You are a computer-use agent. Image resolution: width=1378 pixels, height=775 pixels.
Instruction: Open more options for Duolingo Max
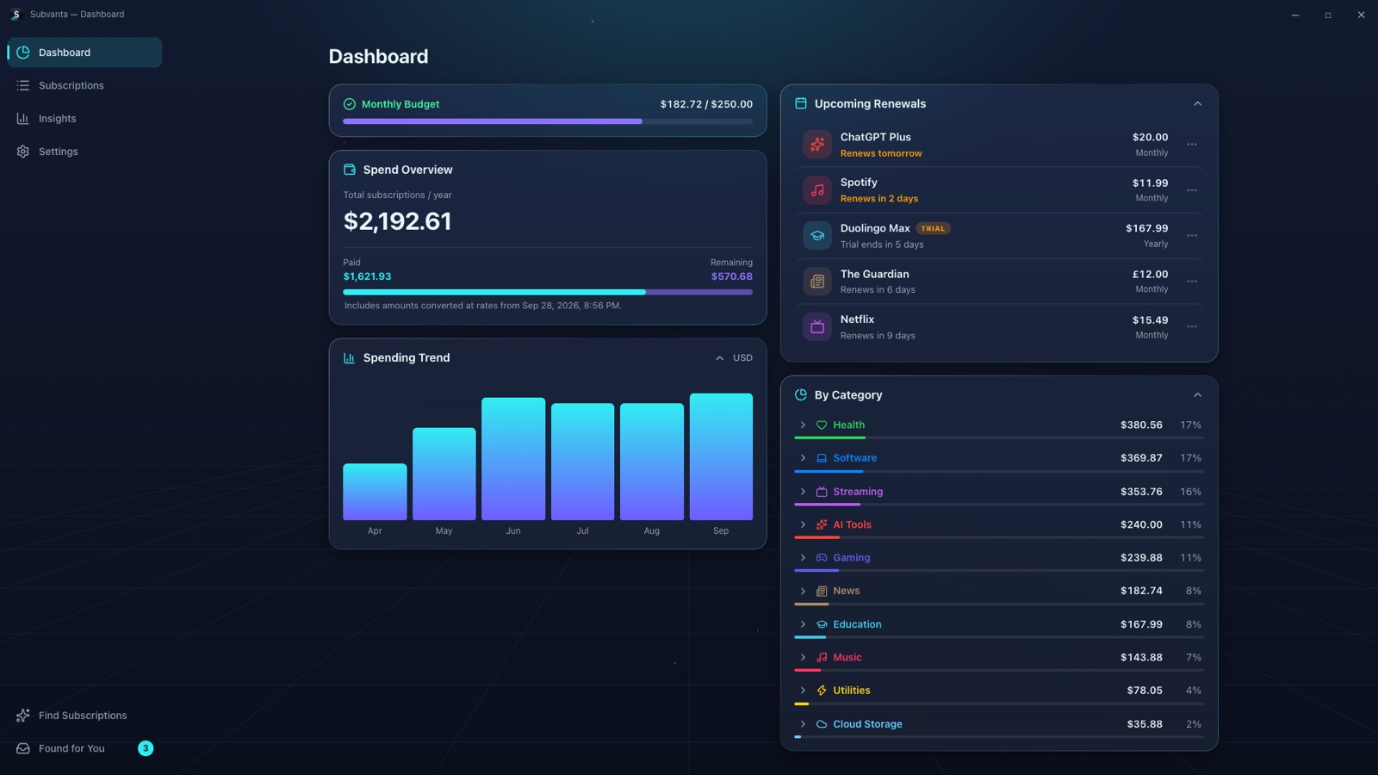pos(1192,235)
